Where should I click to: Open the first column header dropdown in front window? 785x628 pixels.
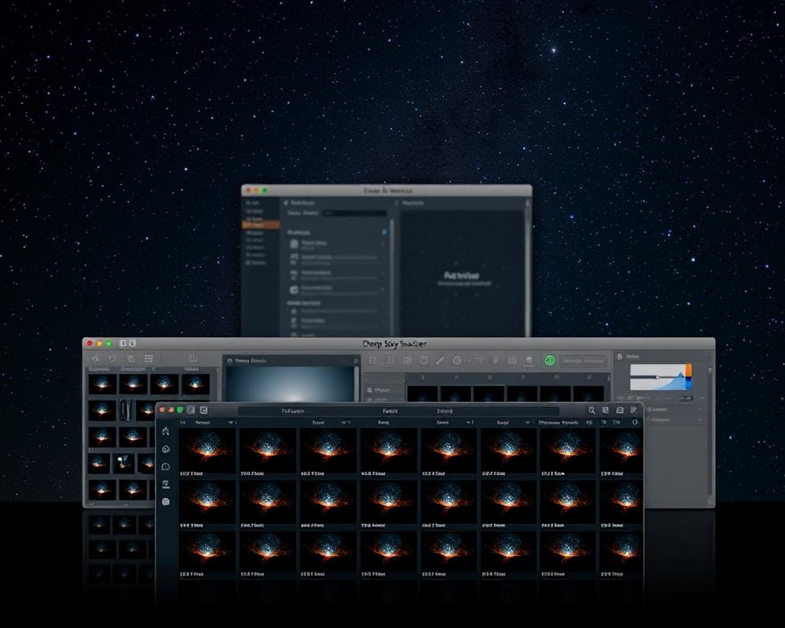pos(231,423)
